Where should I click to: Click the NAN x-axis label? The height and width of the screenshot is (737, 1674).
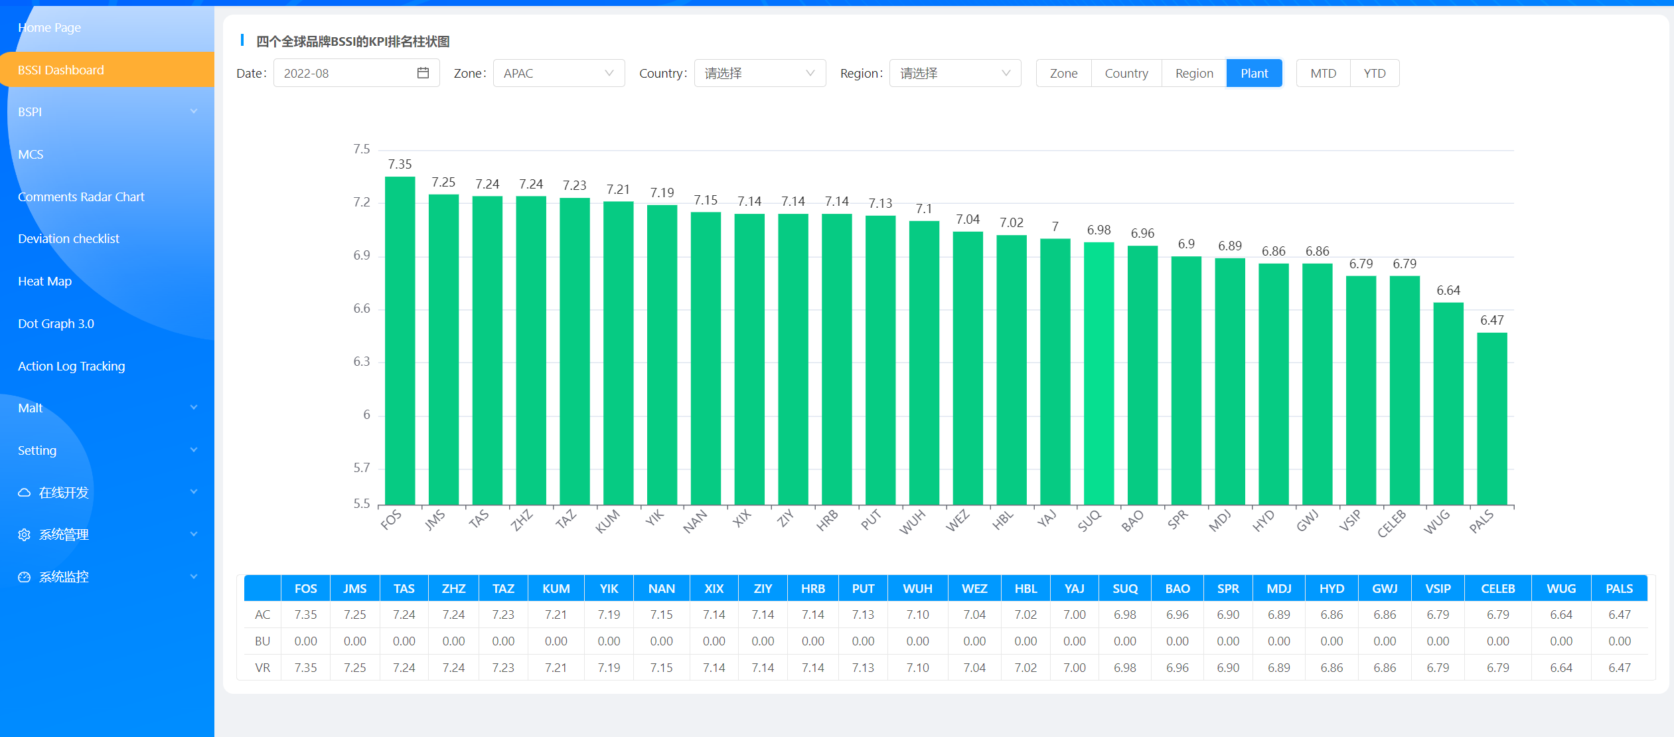(695, 523)
